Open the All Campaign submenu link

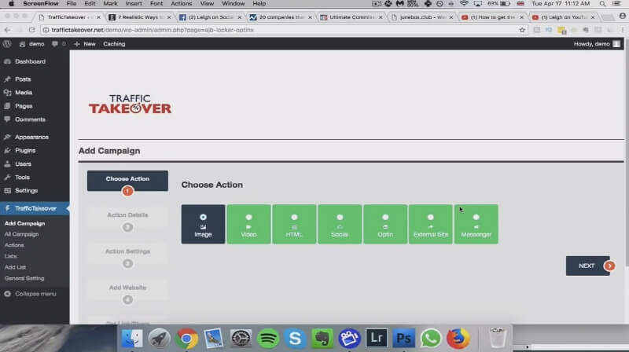click(22, 234)
